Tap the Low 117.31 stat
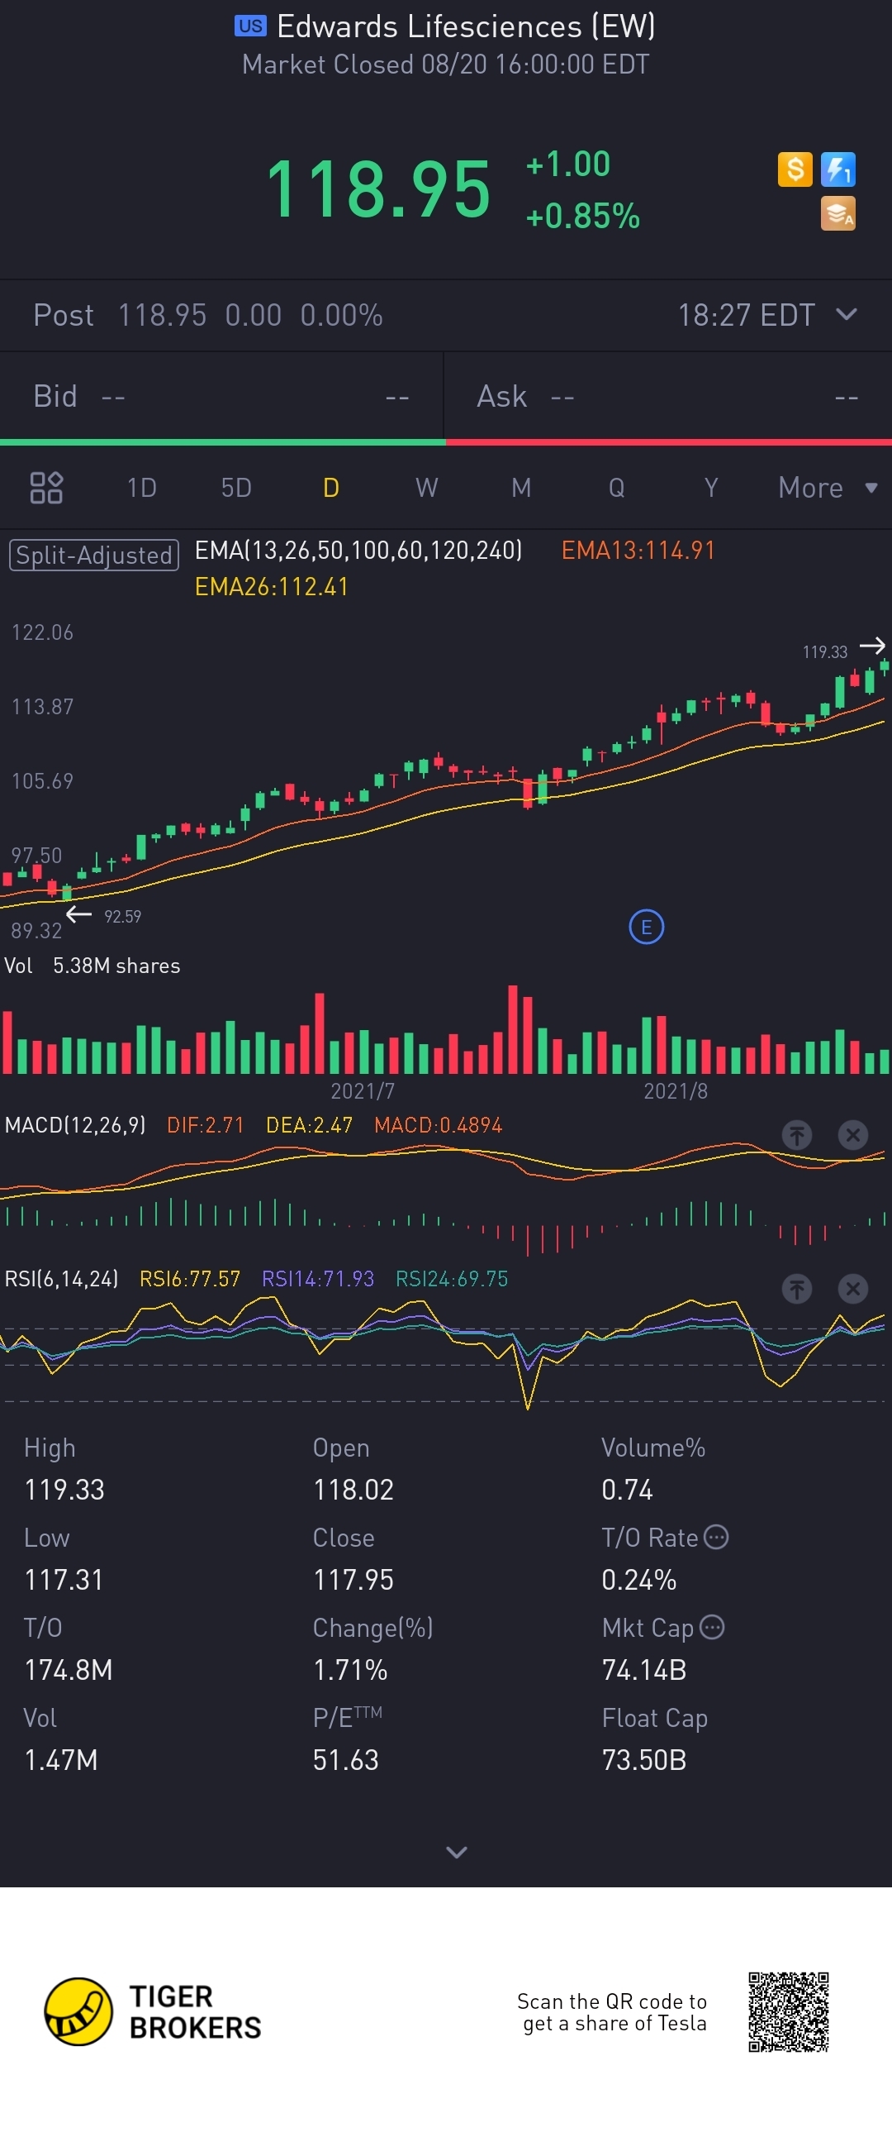This screenshot has width=892, height=2137. [x=64, y=1559]
